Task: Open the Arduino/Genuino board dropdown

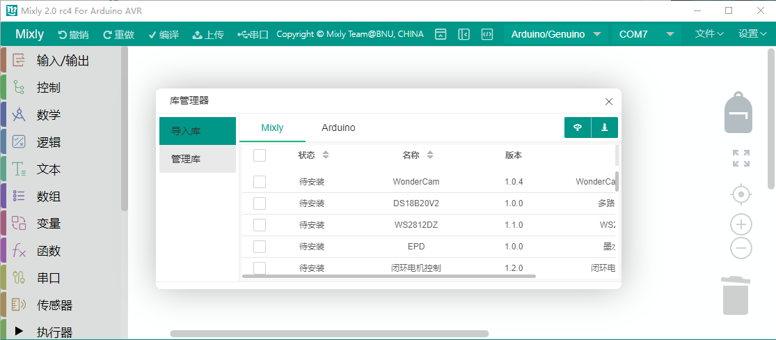Action: [x=556, y=34]
